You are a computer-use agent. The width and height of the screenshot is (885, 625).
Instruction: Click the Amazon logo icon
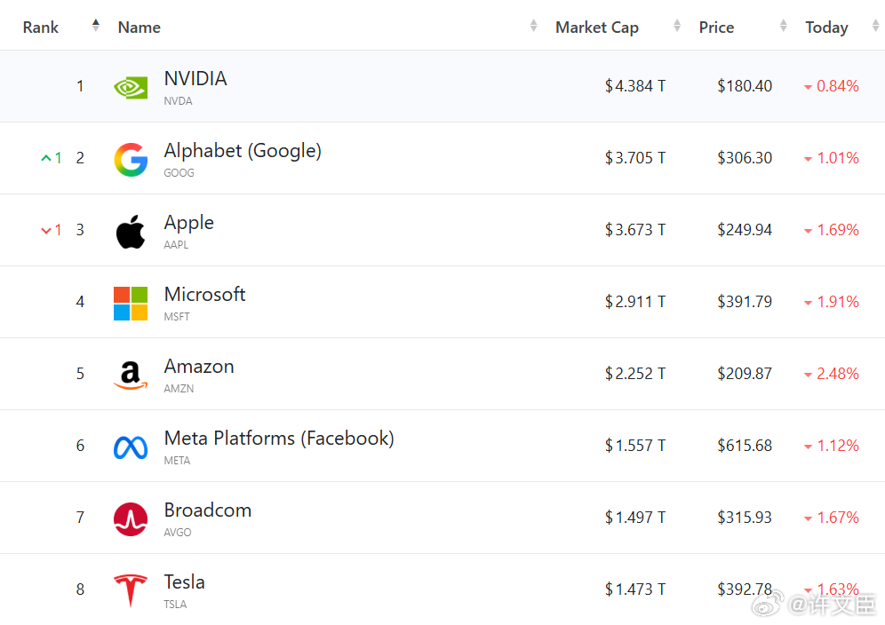tap(131, 376)
